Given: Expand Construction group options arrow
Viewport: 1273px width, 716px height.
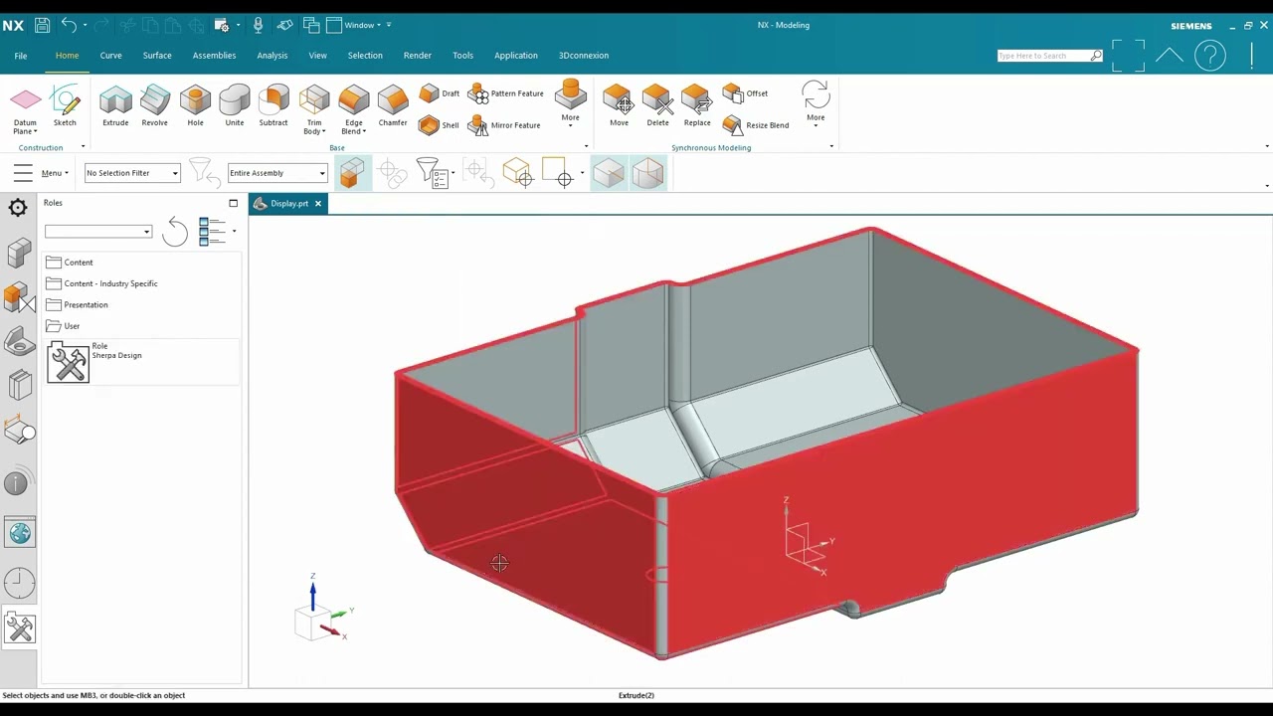Looking at the screenshot, I should 83,147.
